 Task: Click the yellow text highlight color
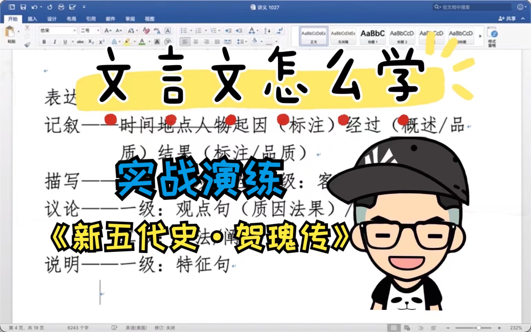(127, 41)
